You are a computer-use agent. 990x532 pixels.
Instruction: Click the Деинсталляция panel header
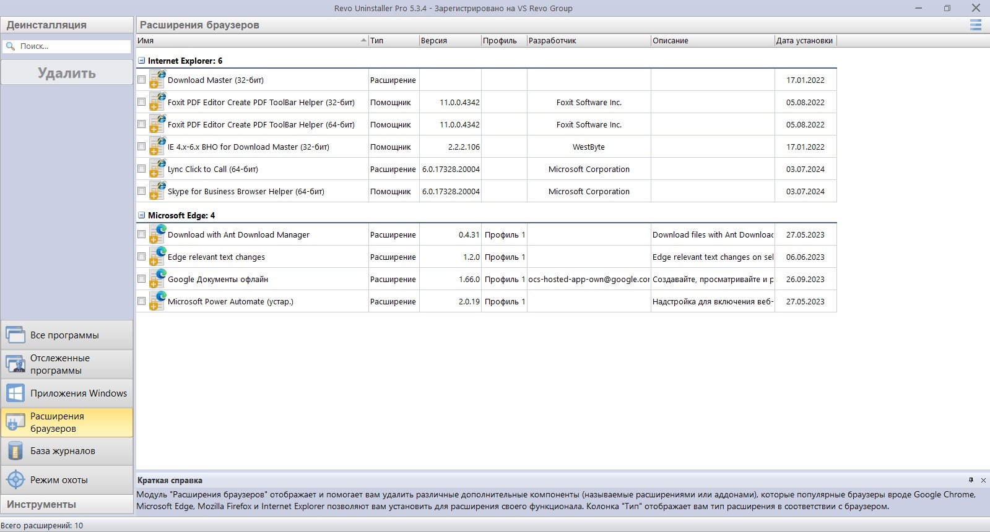coord(67,25)
